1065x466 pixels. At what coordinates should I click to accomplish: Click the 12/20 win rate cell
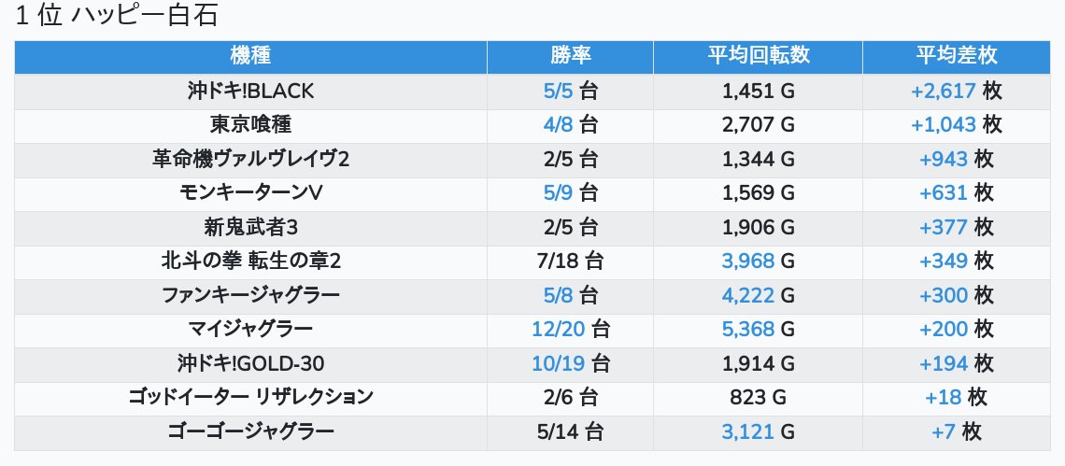(558, 329)
